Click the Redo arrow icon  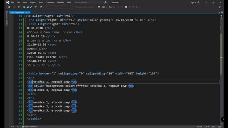(x=41, y=7)
